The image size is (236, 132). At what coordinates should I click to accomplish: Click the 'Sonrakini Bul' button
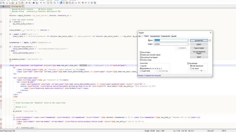click(x=199, y=40)
